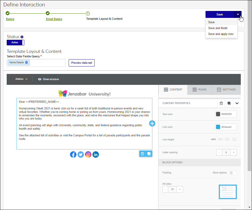Click the LinkedIn social icon

coord(96,154)
